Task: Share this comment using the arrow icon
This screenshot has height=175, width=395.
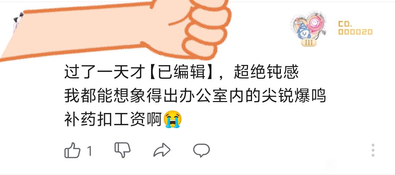Action: coord(162,150)
